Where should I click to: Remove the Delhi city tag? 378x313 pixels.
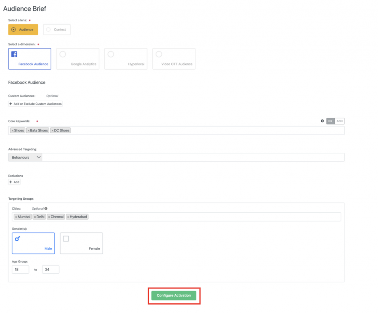(35, 217)
